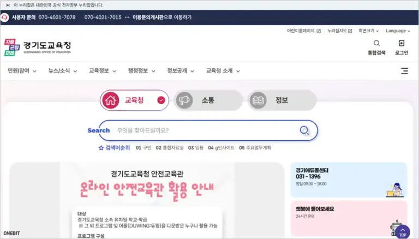The image size is (419, 239).
Task: Click the external link icon beside 어린이홈페이지
Action: pyautogui.click(x=319, y=31)
